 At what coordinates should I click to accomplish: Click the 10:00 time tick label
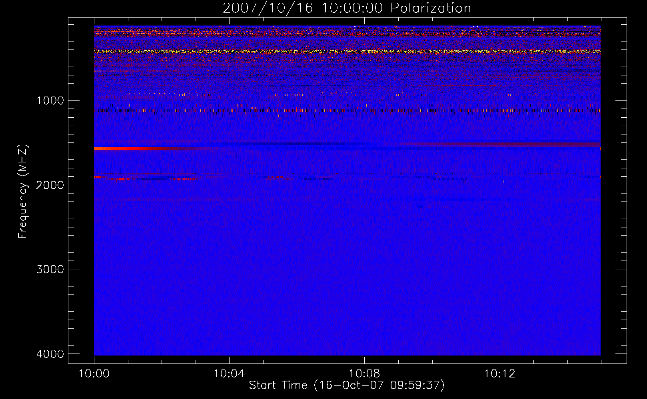[94, 374]
